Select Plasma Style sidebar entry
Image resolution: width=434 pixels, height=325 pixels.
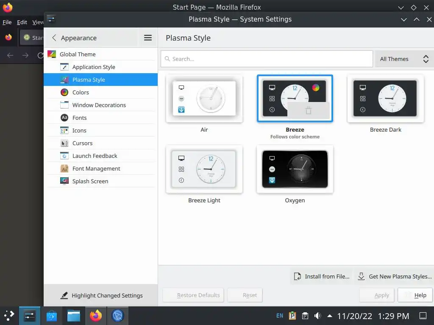(x=100, y=80)
